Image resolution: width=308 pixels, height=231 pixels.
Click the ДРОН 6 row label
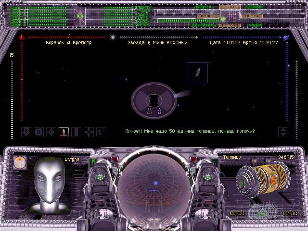pos(18,25)
